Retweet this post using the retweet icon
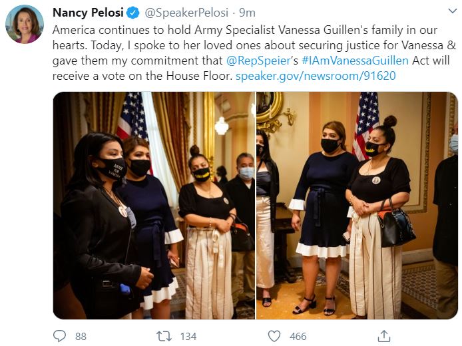 163,336
